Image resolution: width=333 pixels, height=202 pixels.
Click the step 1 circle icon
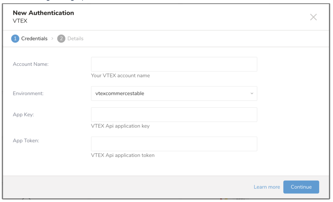[15, 39]
